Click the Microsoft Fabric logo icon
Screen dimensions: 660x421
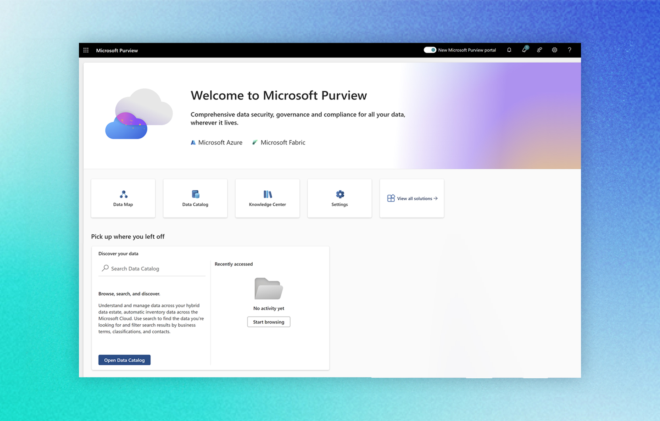(x=255, y=142)
